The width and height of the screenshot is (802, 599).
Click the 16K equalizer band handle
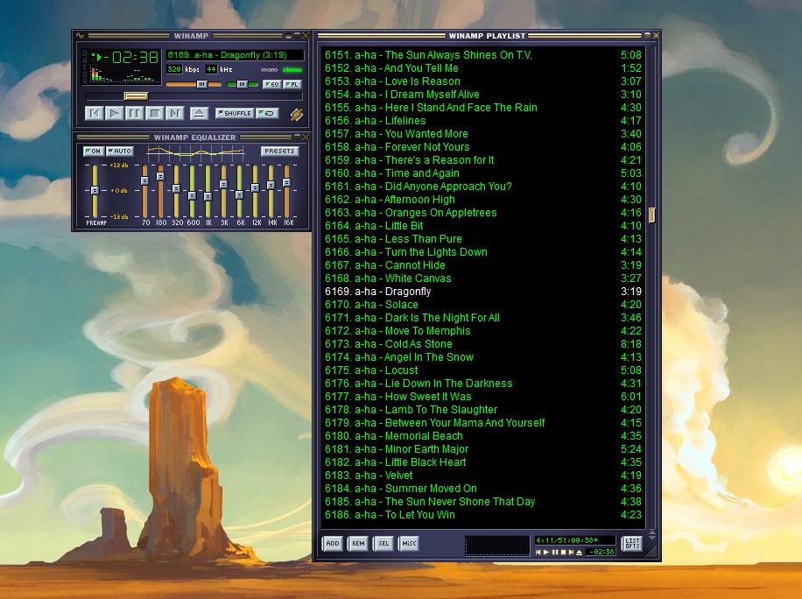click(x=286, y=183)
